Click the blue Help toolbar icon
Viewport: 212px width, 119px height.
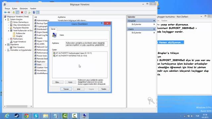pyautogui.click(x=34, y=13)
